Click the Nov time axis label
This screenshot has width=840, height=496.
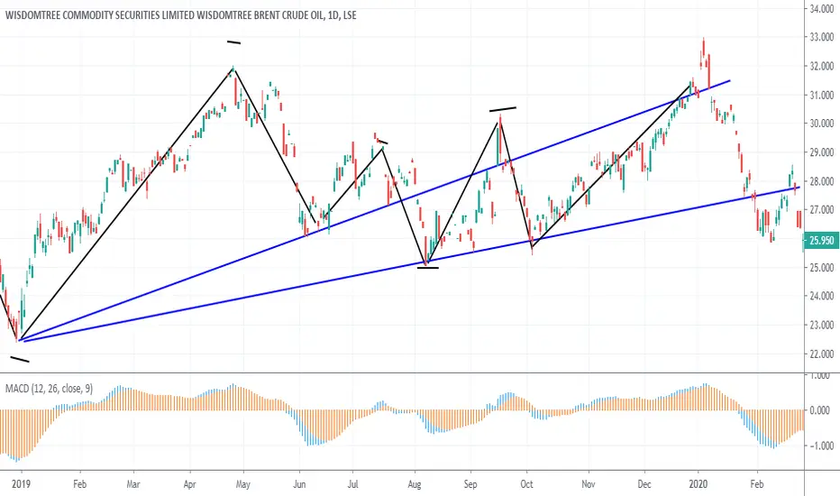589,484
